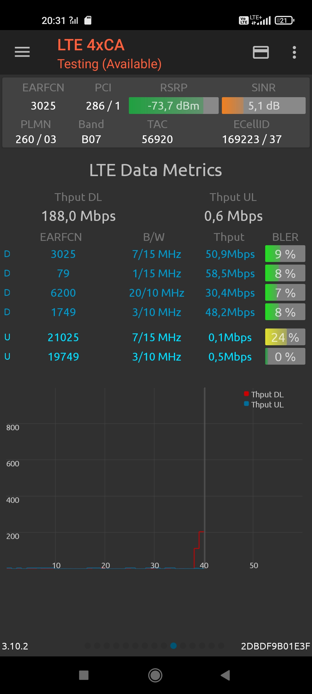Toggle the Thput DL legend entry
This screenshot has width=312, height=694.
coord(264,394)
